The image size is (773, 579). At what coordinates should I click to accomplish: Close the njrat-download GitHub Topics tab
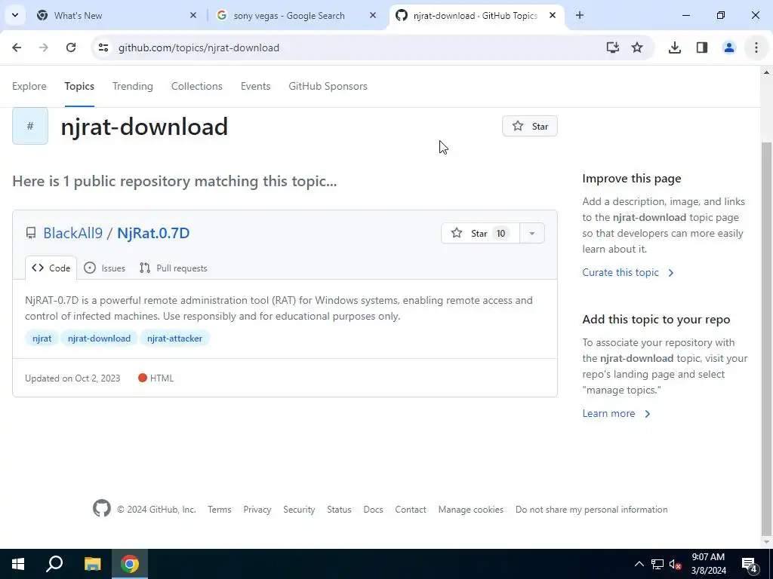pos(553,15)
